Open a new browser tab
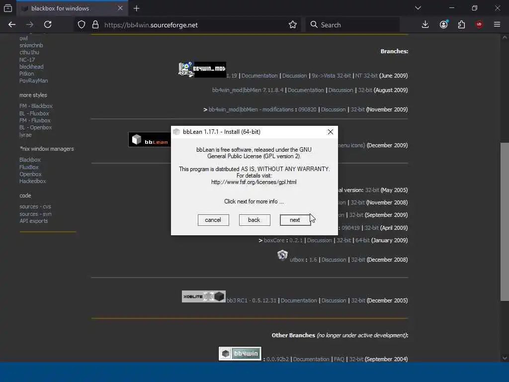This screenshot has width=509, height=382. click(x=136, y=8)
